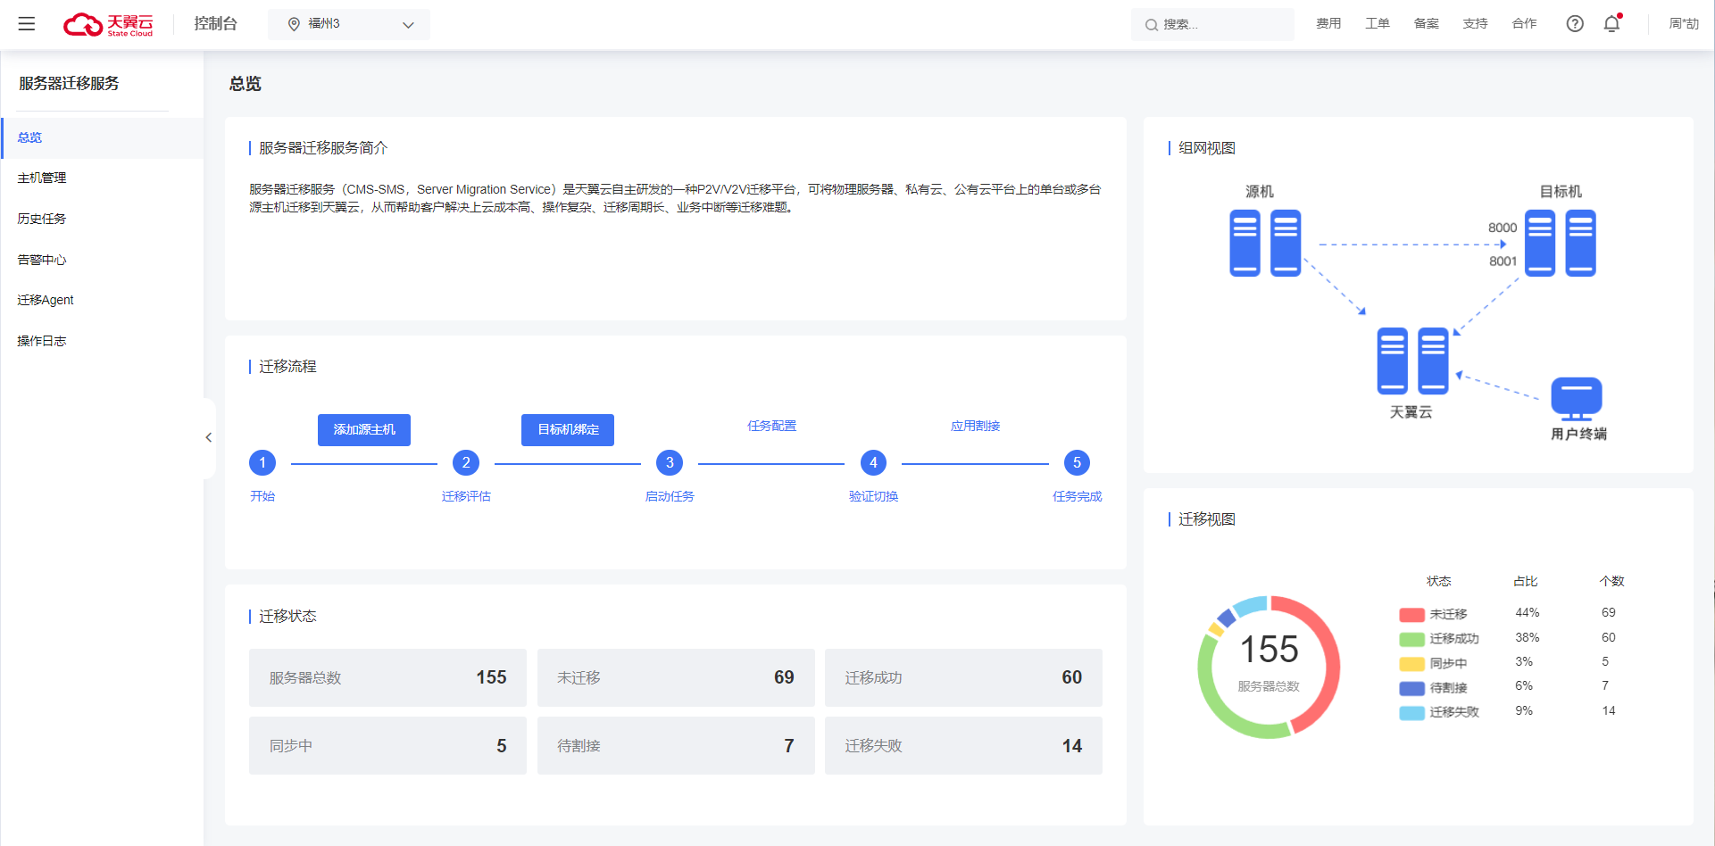Click the State Cloud logo
1715x846 pixels.
click(x=108, y=24)
